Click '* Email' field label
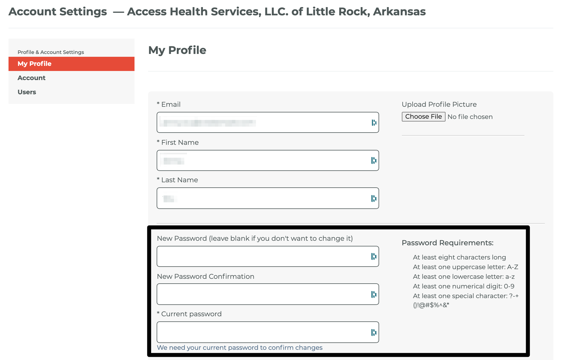Image resolution: width=563 pixels, height=360 pixels. point(169,104)
